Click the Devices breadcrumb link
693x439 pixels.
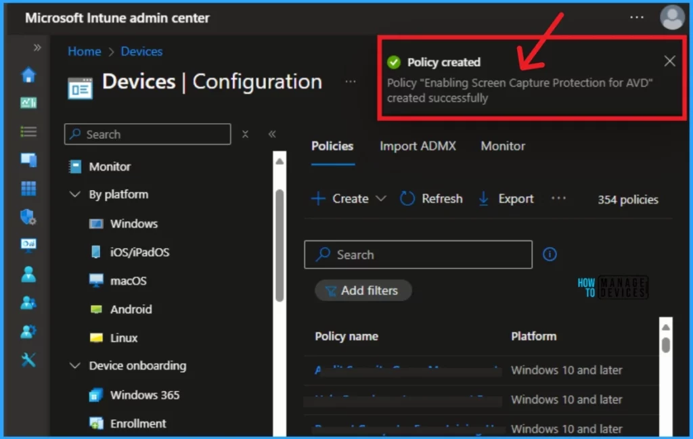pos(141,51)
